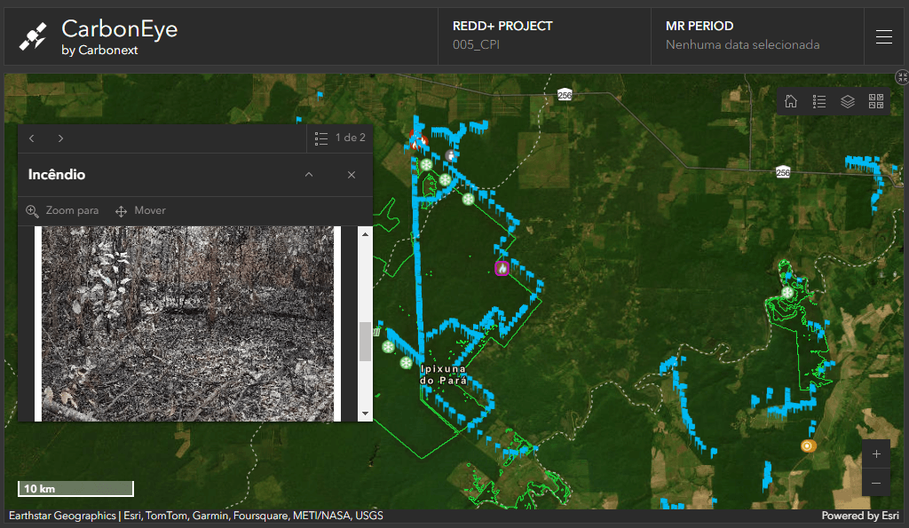Click 'Zoom para' action
The height and width of the screenshot is (528, 909).
(63, 210)
